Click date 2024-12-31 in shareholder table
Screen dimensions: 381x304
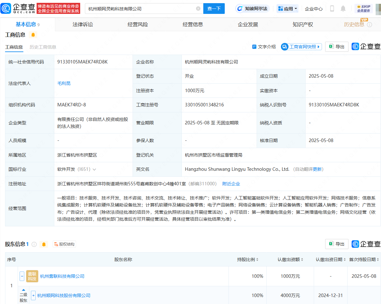[330, 295]
